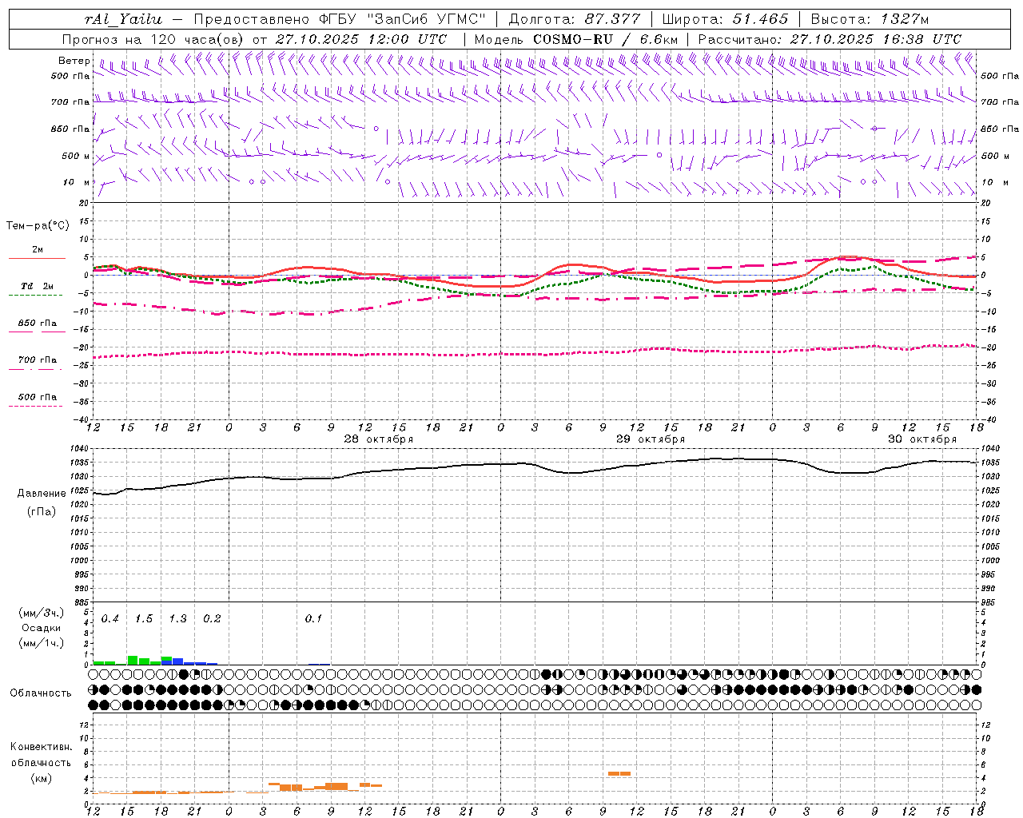The width and height of the screenshot is (1023, 818).
Task: Click the "1.5" precipitation total
Action: (144, 619)
